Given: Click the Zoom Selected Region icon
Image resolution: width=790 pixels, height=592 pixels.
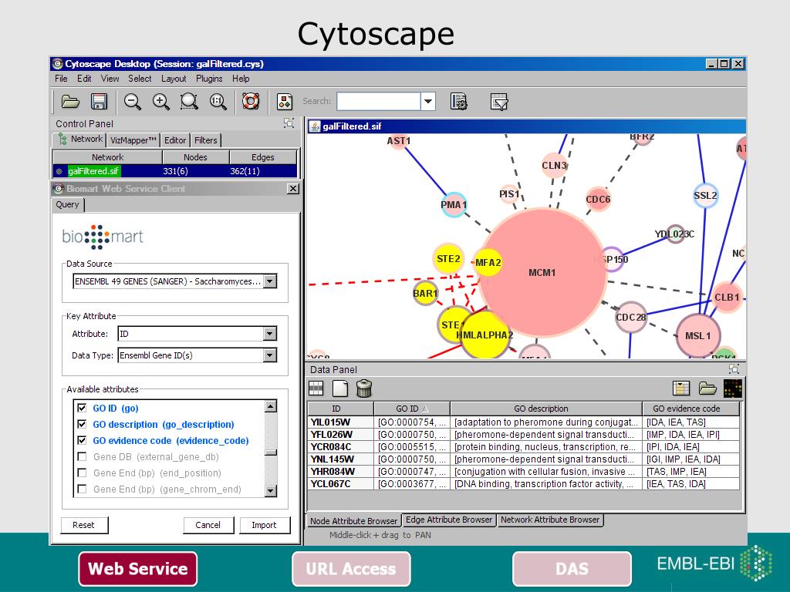Looking at the screenshot, I should [190, 102].
